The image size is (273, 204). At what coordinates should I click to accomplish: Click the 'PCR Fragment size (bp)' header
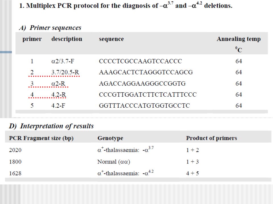tap(41, 138)
